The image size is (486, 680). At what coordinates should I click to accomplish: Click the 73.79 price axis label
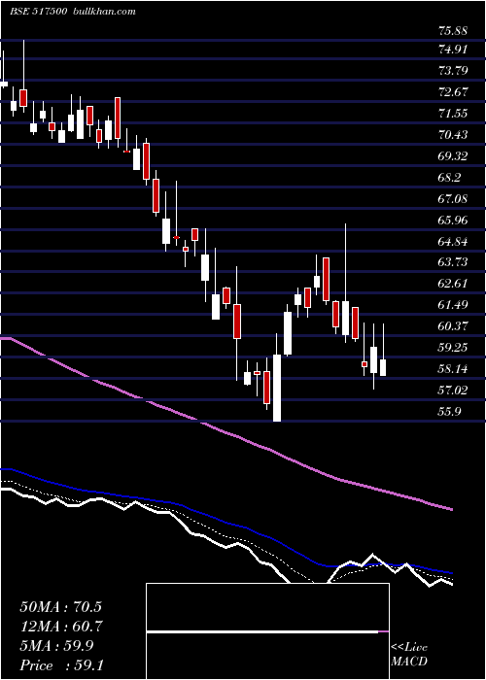453,70
